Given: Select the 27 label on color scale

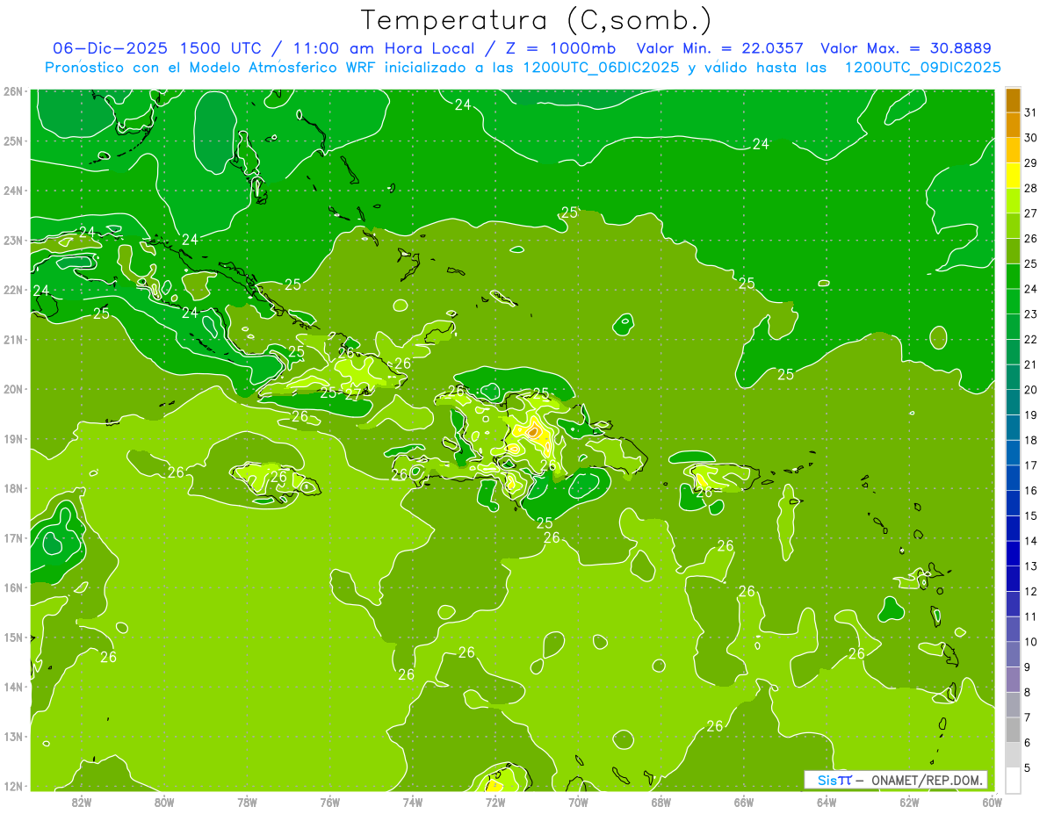Looking at the screenshot, I should pyautogui.click(x=1031, y=213).
